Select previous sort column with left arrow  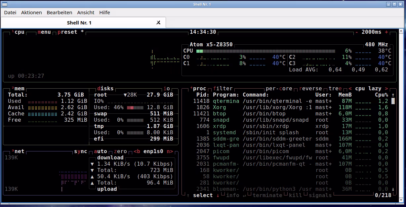[350, 89]
